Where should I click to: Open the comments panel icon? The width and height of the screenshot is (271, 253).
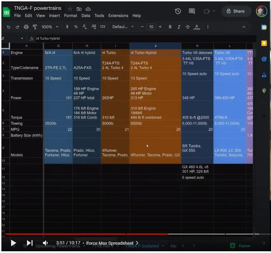pos(192,11)
